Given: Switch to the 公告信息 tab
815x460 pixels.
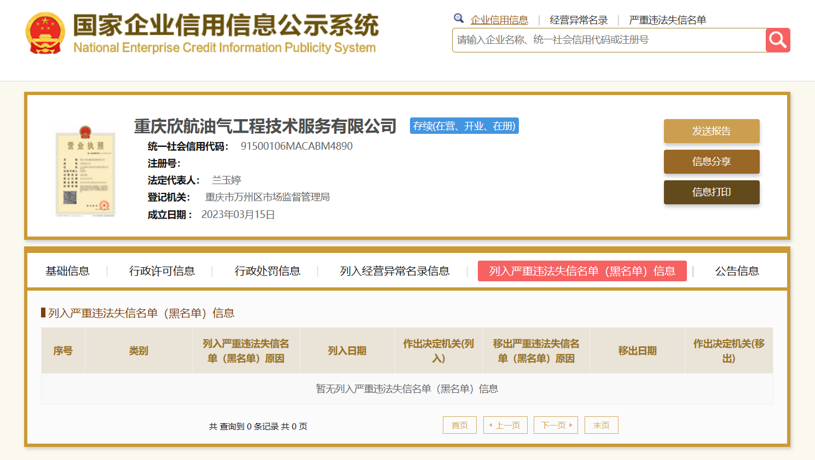Looking at the screenshot, I should (737, 271).
